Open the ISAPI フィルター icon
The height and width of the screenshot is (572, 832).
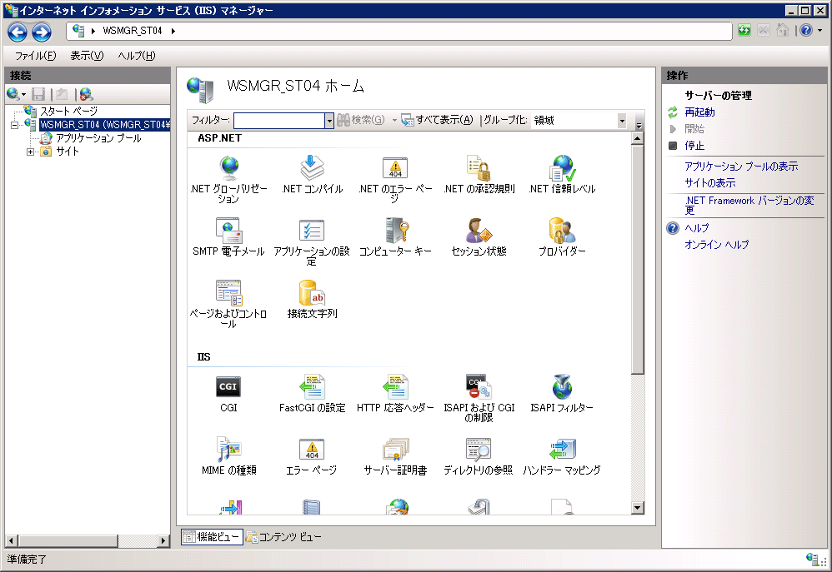[x=562, y=388]
